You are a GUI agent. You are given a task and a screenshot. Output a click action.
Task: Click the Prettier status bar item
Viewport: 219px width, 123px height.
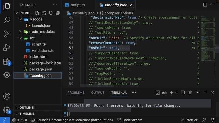(189, 120)
